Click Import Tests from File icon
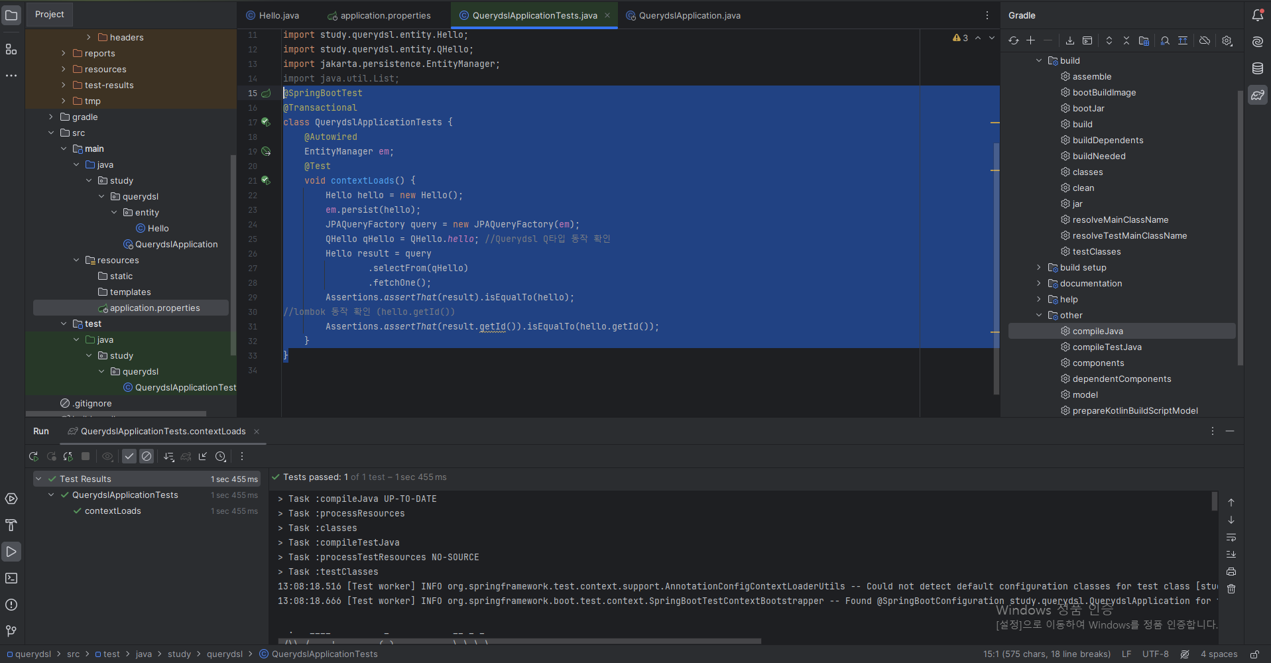 (203, 456)
